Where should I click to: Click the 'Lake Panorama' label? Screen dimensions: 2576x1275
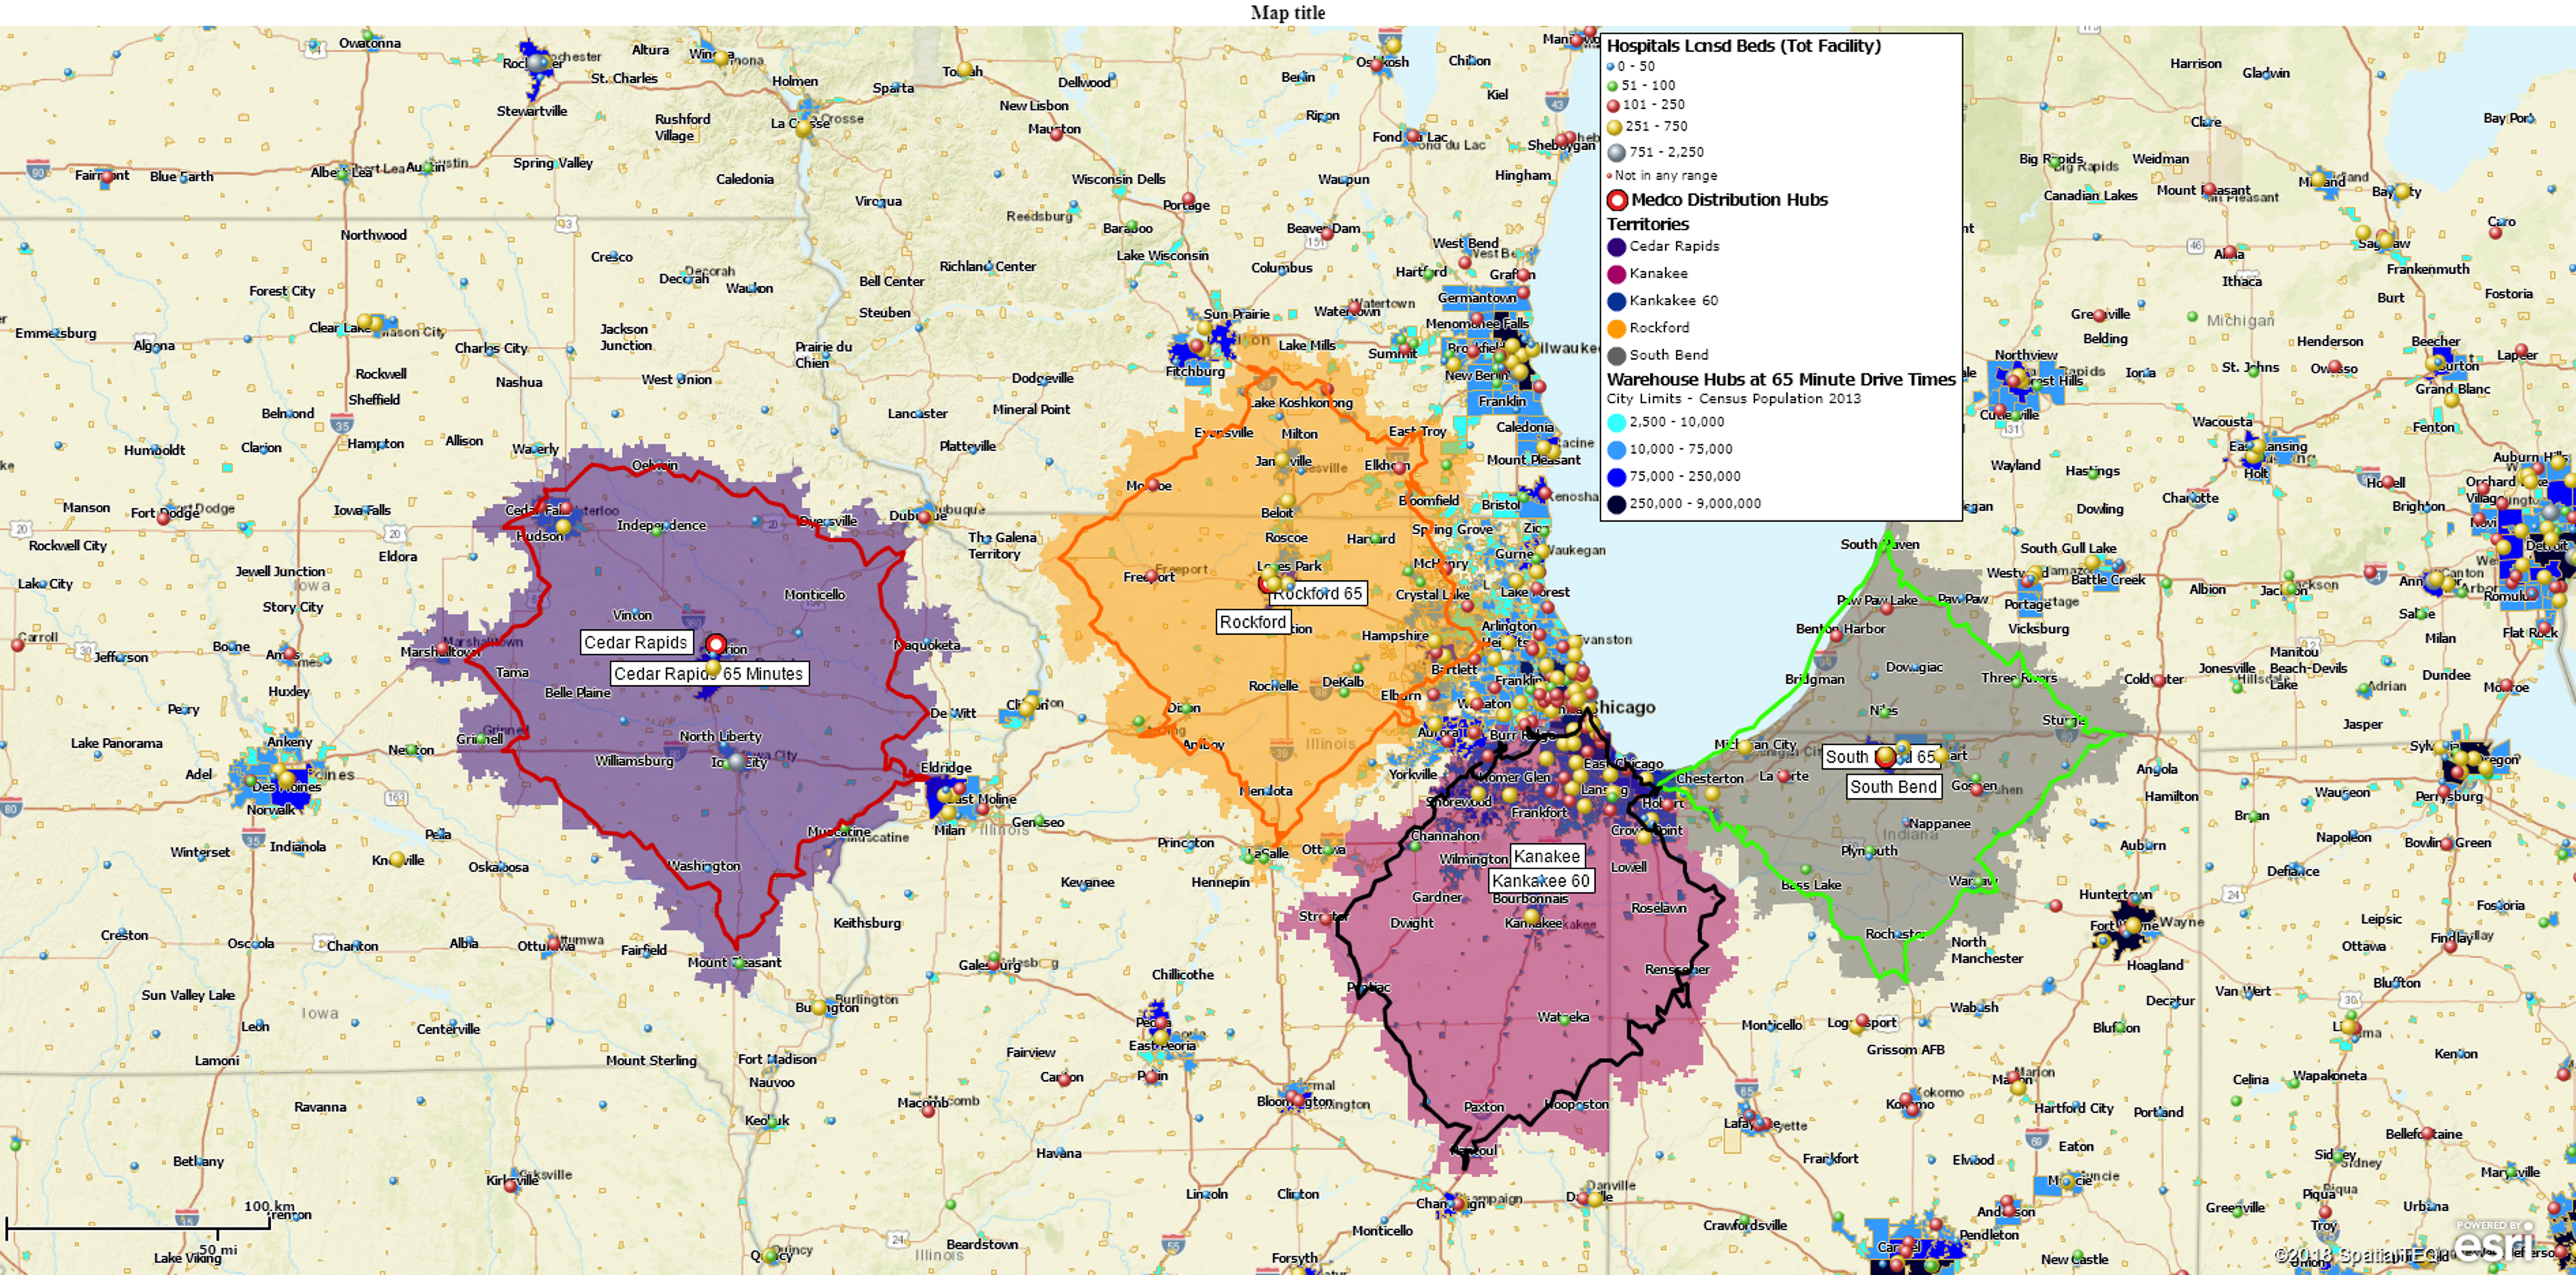[x=116, y=744]
